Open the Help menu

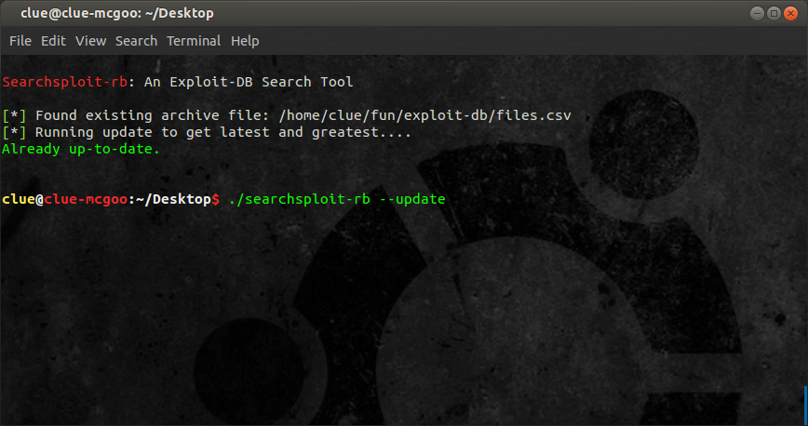coord(245,41)
